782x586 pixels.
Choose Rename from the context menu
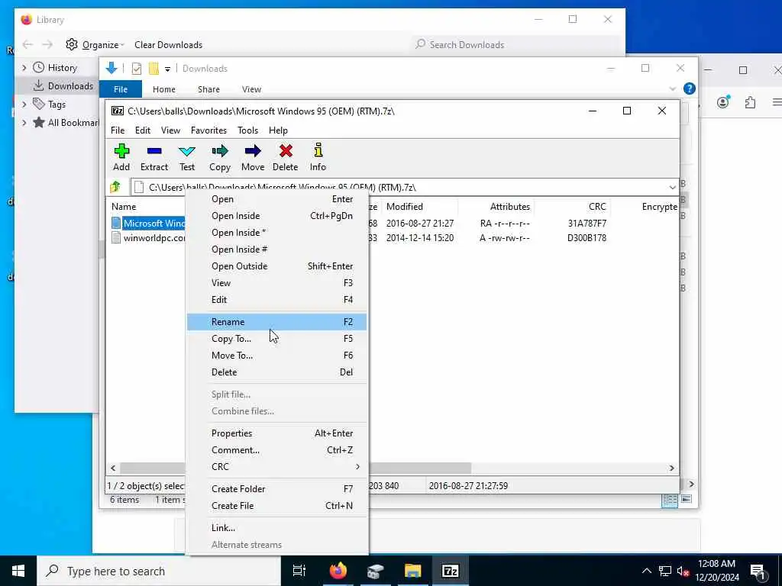(x=276, y=322)
